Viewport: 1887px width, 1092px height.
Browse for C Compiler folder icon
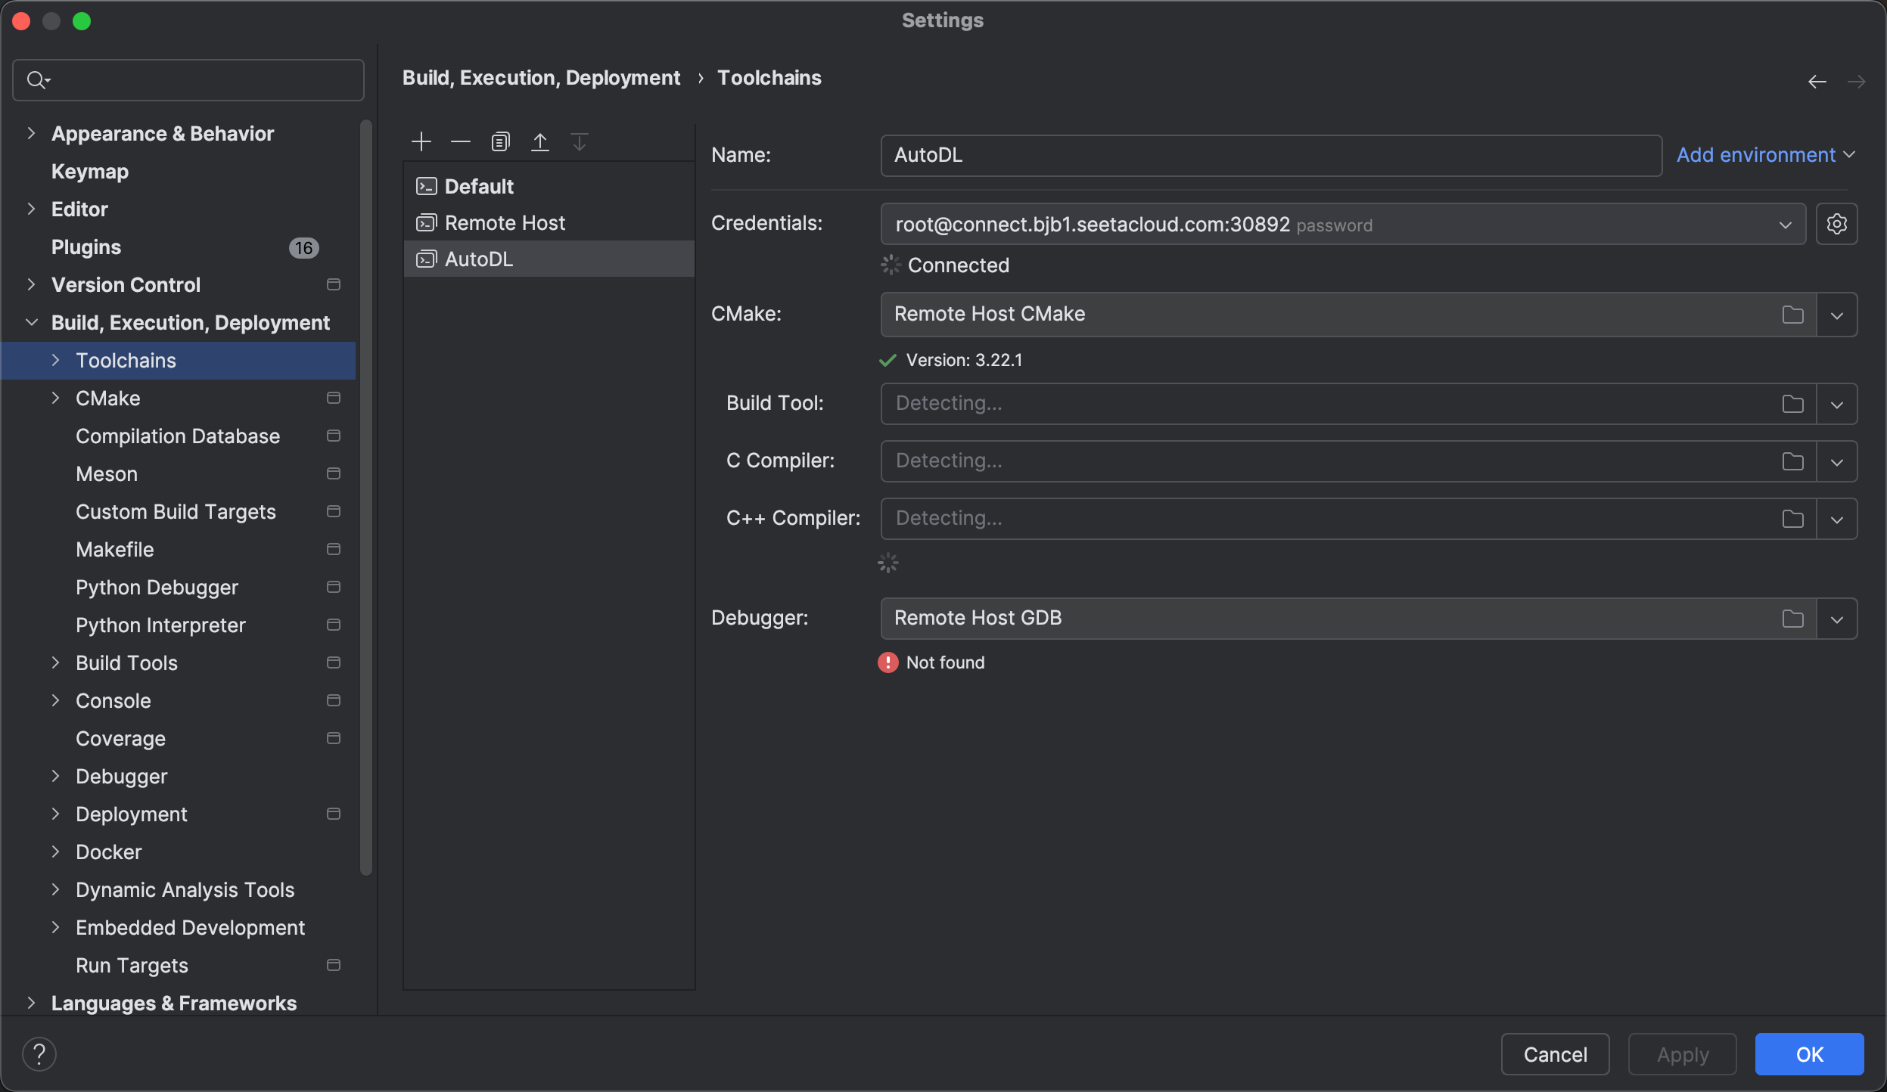point(1792,461)
